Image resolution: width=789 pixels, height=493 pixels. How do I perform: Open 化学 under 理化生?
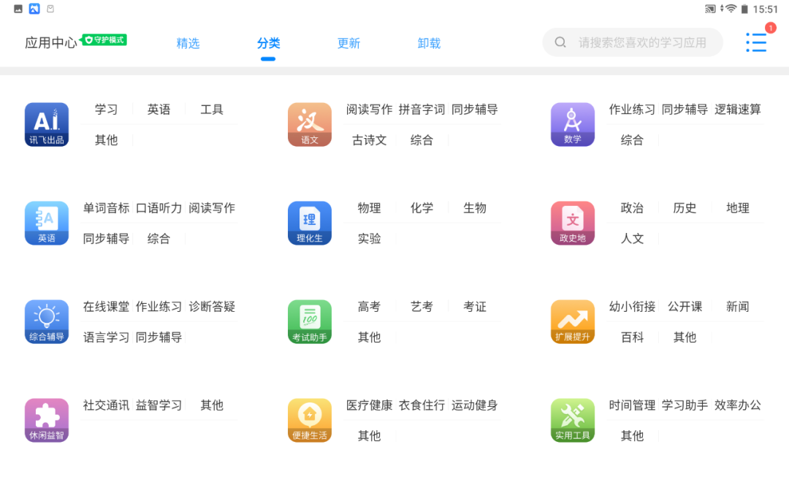coord(422,208)
